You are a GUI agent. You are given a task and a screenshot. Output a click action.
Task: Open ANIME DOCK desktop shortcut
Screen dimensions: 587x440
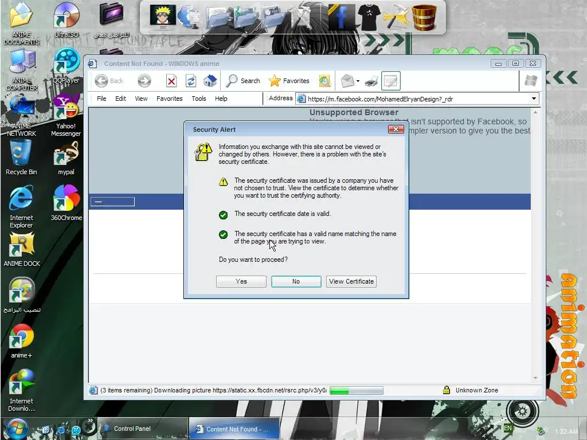pyautogui.click(x=22, y=250)
